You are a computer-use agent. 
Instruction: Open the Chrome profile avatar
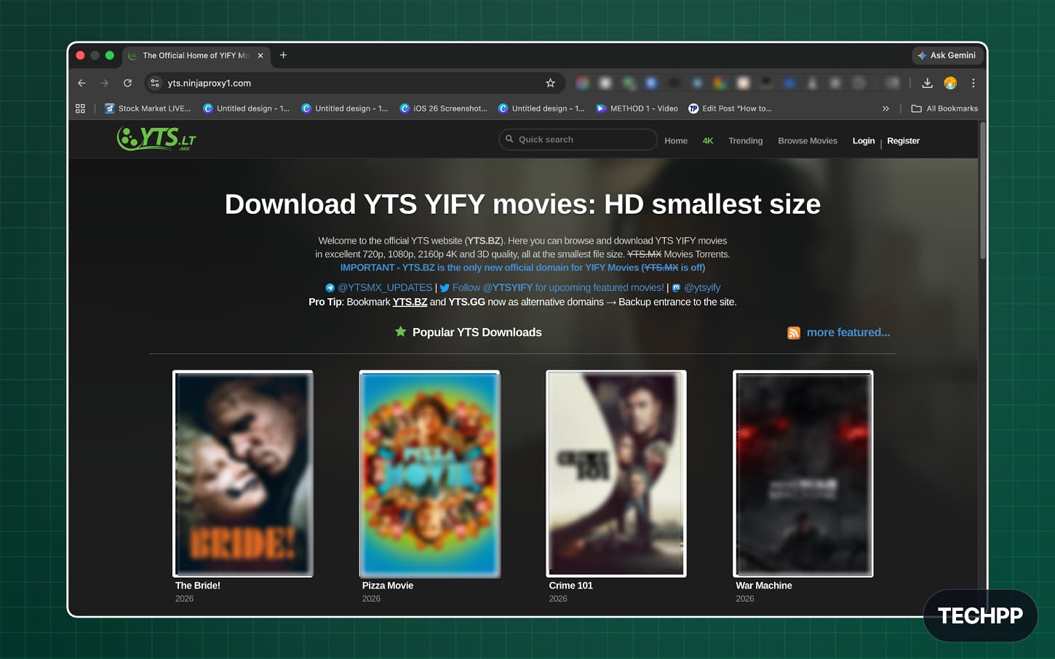(x=950, y=83)
